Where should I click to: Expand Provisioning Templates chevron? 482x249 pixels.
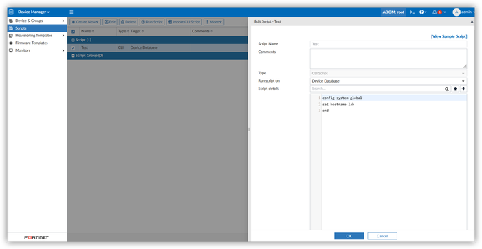point(63,36)
